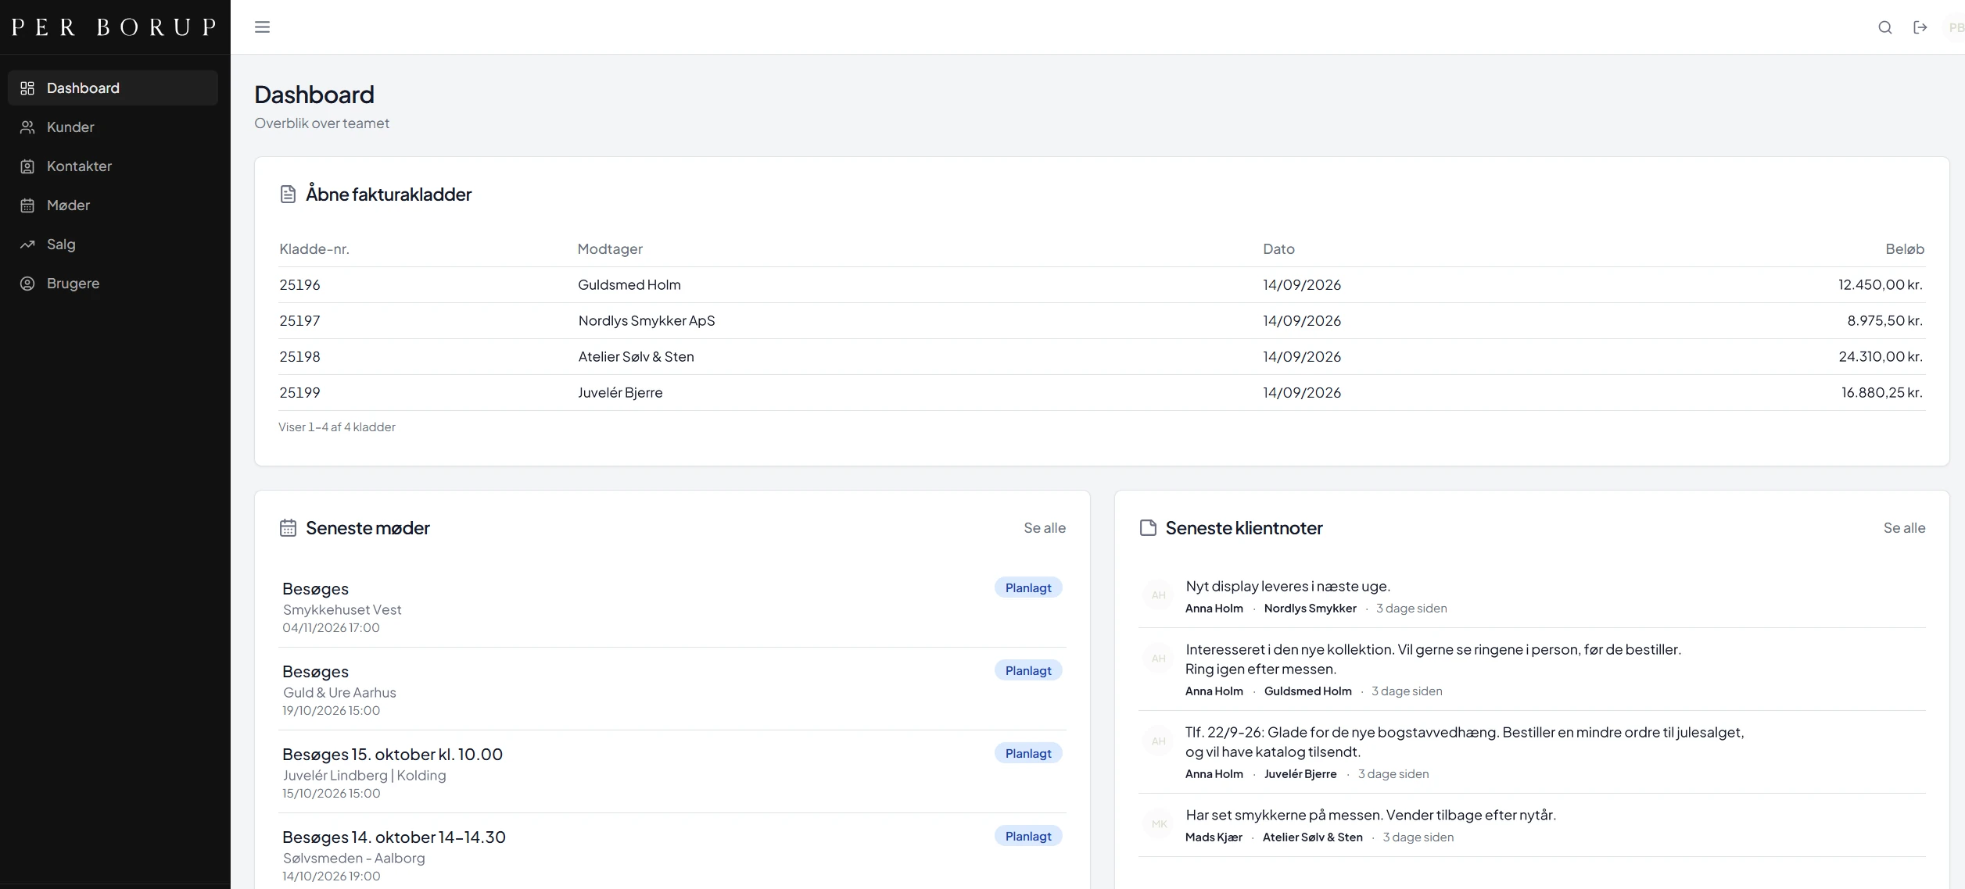Open the Salg menu item
The height and width of the screenshot is (889, 1965).
click(113, 245)
